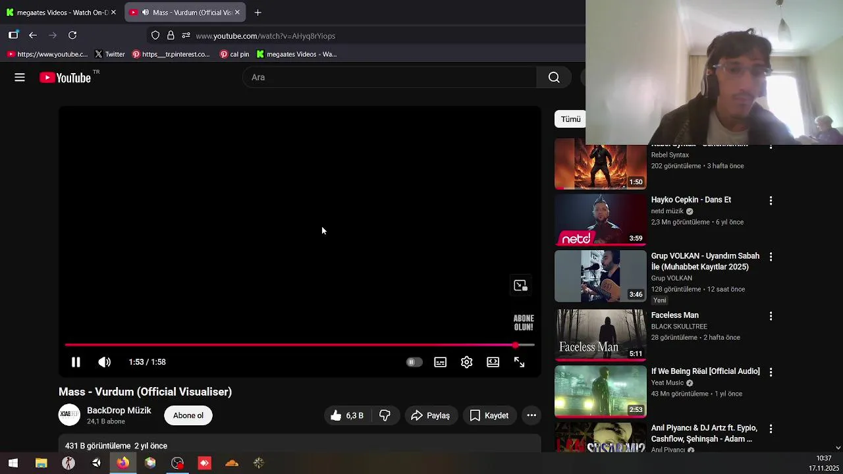Click the ABONE OLUN! overlay on the video
This screenshot has width=843, height=474.
[x=524, y=323]
